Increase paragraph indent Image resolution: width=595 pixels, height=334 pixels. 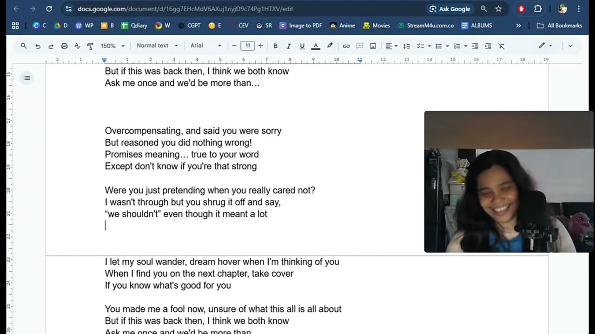488,46
